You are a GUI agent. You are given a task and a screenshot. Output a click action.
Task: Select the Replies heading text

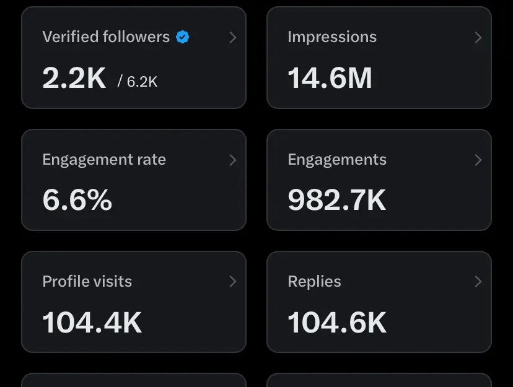click(314, 282)
